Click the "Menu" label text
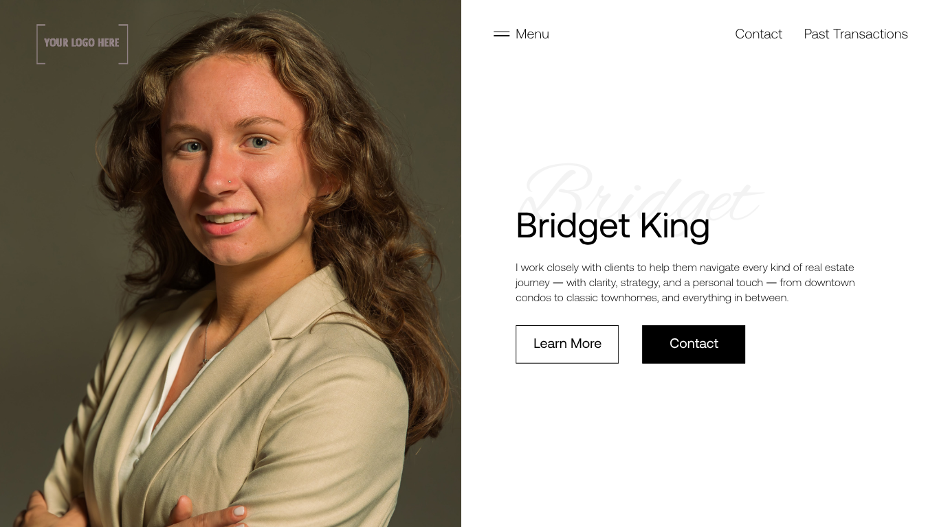 (x=532, y=34)
